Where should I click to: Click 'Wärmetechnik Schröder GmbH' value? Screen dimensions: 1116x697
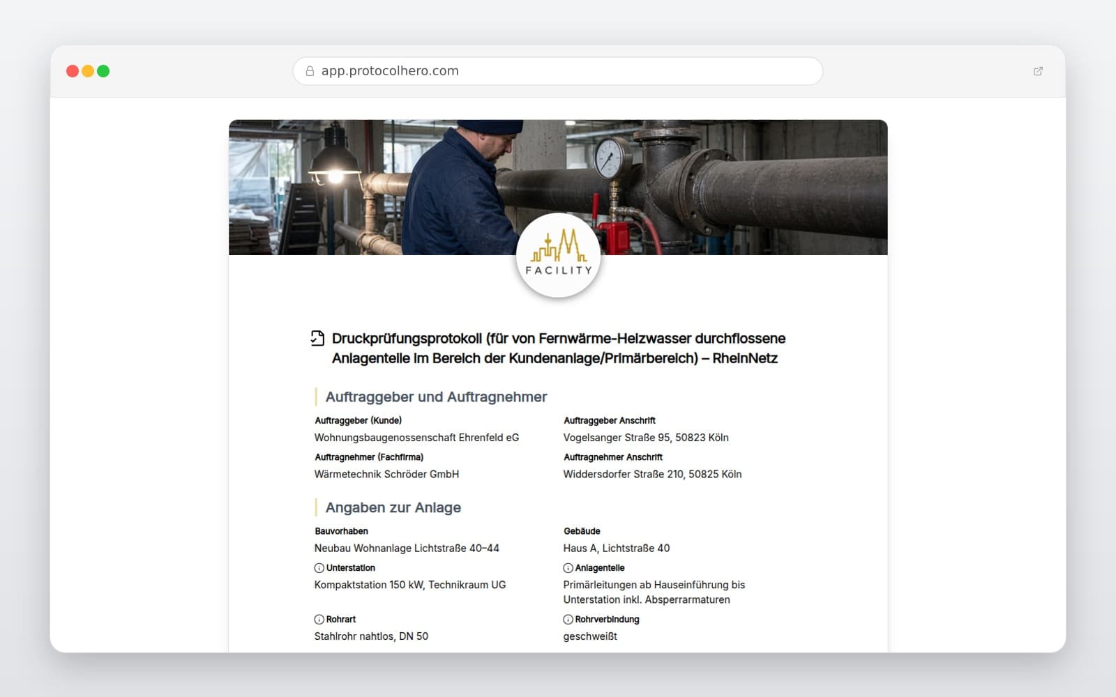(386, 474)
